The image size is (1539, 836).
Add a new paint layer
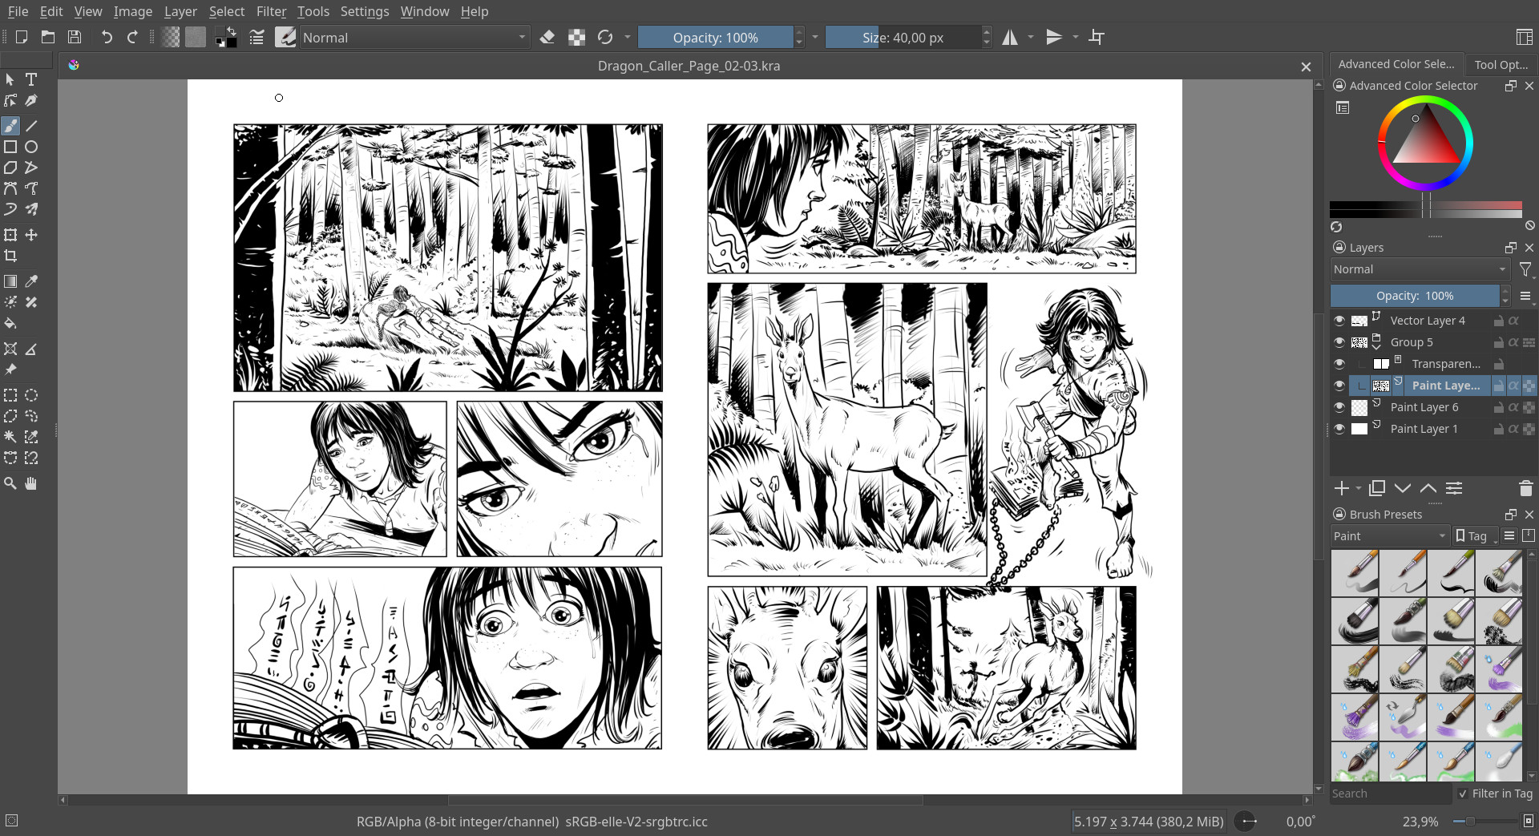click(1341, 488)
